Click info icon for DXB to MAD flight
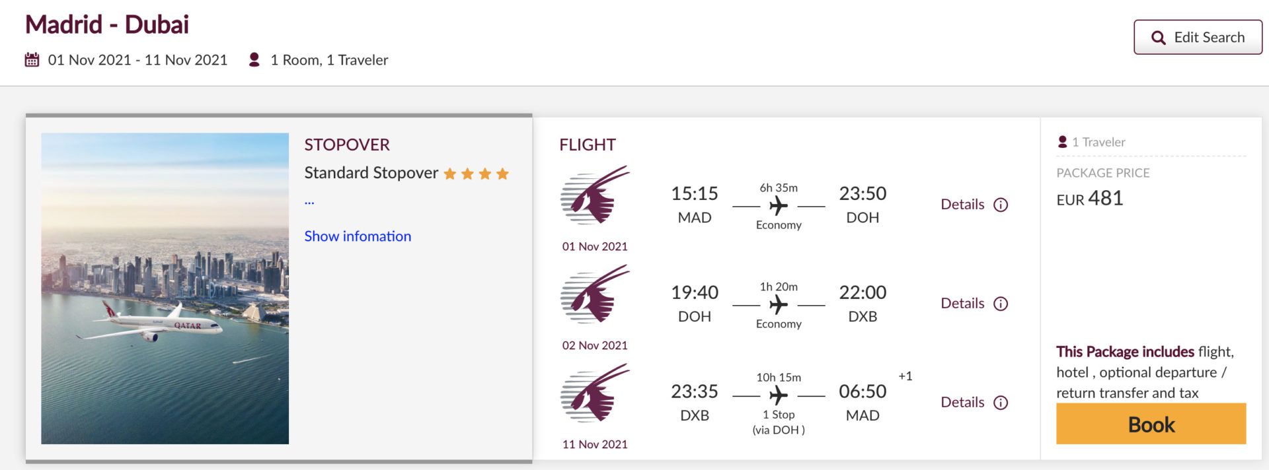The width and height of the screenshot is (1269, 470). [1001, 403]
